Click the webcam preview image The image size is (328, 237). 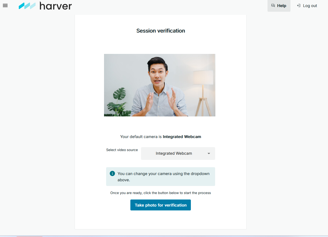(160, 85)
